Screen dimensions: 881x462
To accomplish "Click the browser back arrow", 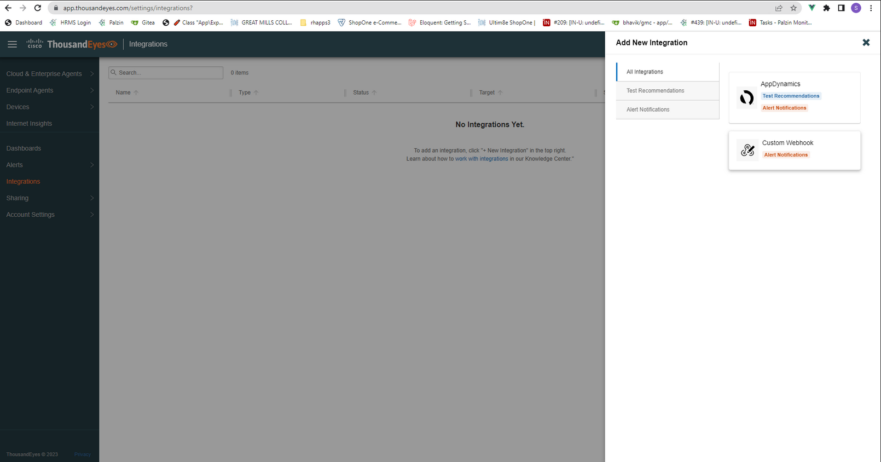I will click(8, 8).
